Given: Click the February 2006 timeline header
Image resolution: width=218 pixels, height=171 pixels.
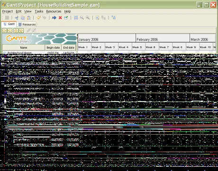Looking at the screenshot, I should (163, 38).
